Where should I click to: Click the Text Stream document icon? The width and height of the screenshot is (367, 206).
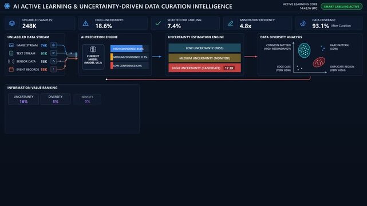(11, 53)
